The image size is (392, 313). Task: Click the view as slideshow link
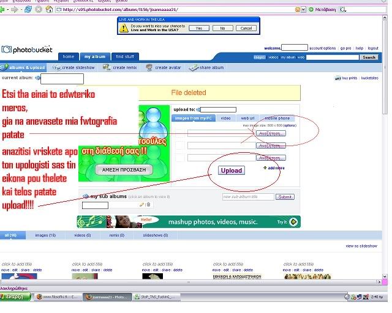[361, 246]
